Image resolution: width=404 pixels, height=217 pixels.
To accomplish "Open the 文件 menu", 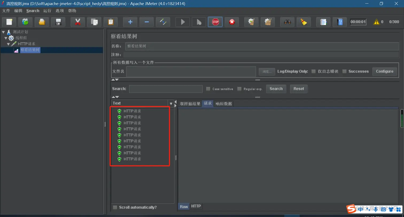I will tap(6, 11).
